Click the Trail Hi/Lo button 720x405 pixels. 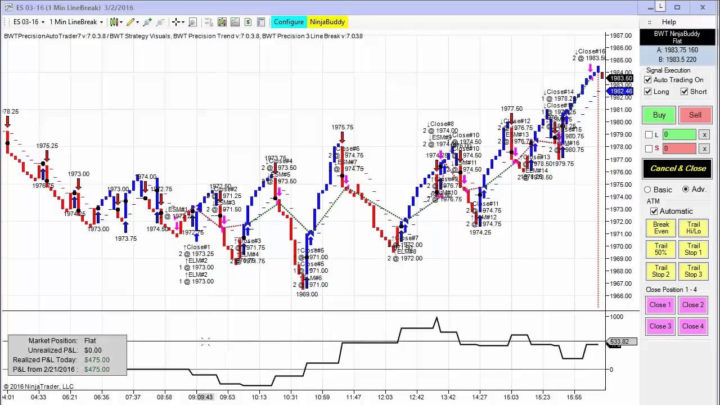(x=694, y=228)
